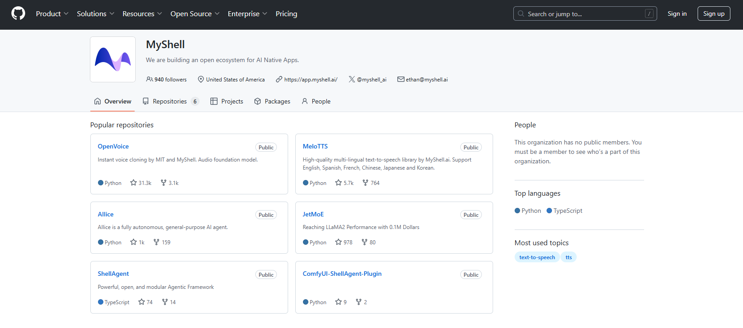Open the Resources dropdown
The width and height of the screenshot is (743, 328).
pyautogui.click(x=142, y=13)
